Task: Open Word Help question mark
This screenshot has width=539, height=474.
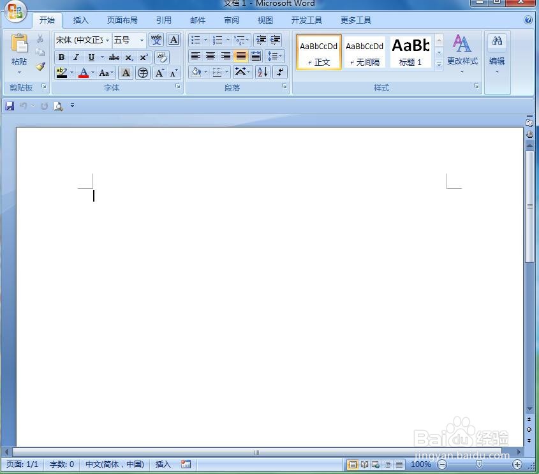Action: click(x=528, y=20)
